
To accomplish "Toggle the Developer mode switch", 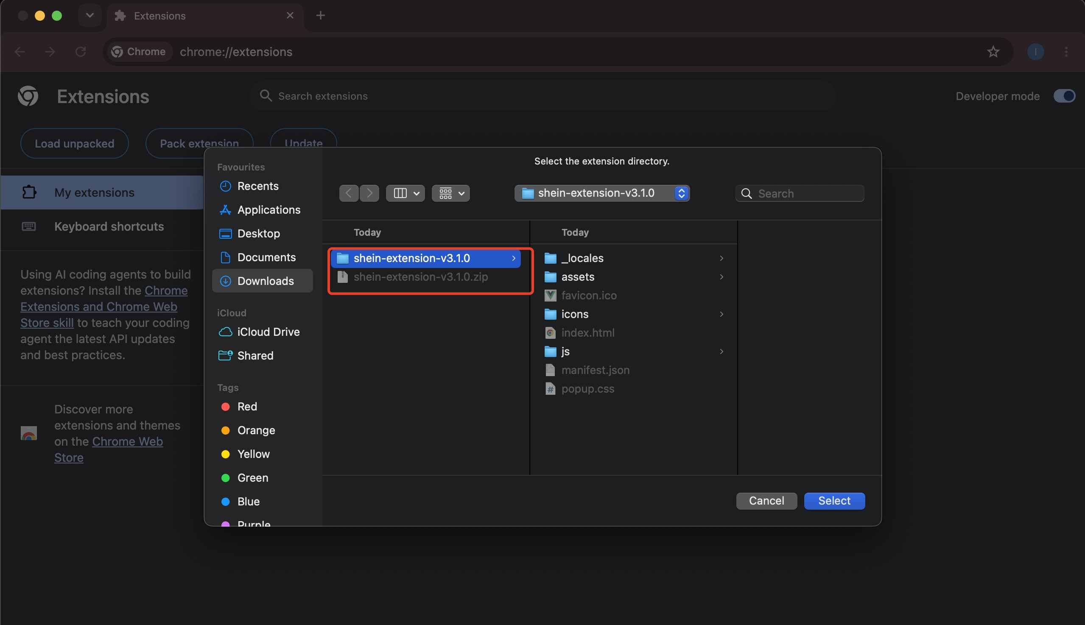I will click(x=1063, y=96).
